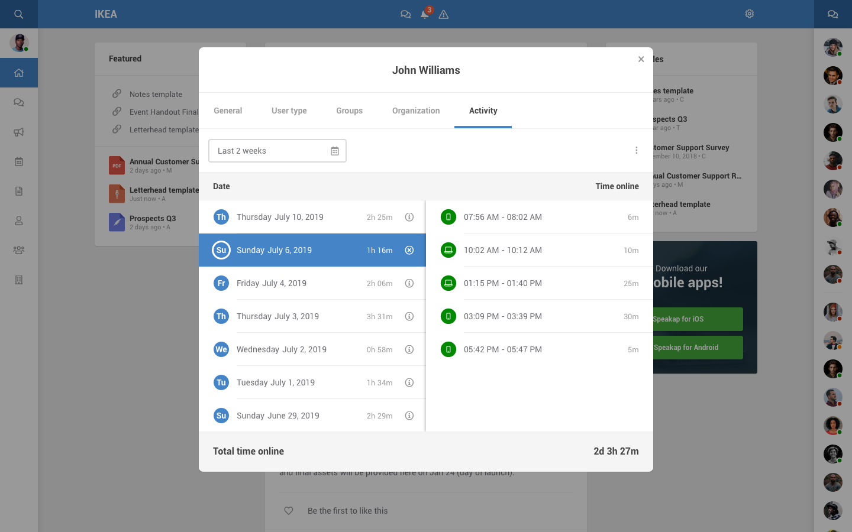Click the IKEA network name
Viewport: 852px width, 532px height.
click(x=106, y=14)
